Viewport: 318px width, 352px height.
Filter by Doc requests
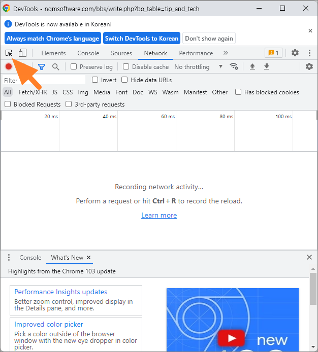(x=138, y=92)
